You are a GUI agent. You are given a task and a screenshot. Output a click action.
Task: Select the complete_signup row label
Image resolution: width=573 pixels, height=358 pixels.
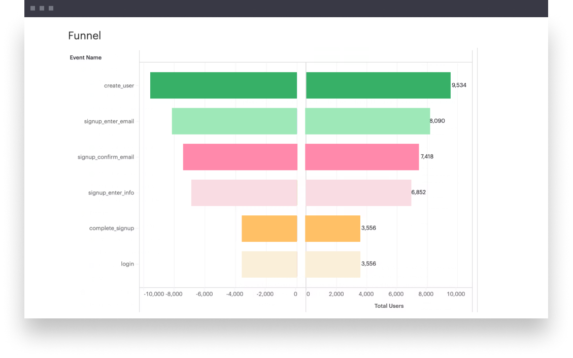[112, 229]
